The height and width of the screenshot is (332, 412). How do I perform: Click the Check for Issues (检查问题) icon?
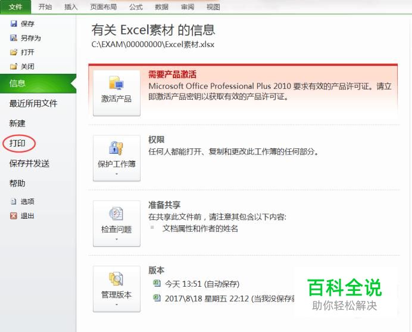[116, 213]
